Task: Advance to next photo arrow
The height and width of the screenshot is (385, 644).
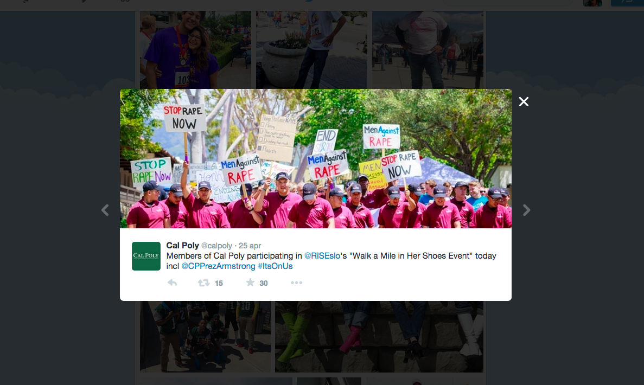Action: (x=526, y=210)
